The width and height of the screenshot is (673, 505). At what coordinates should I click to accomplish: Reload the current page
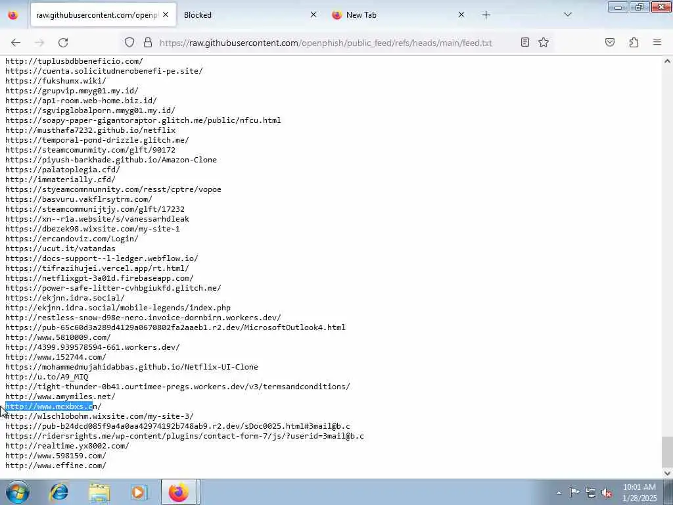[63, 43]
